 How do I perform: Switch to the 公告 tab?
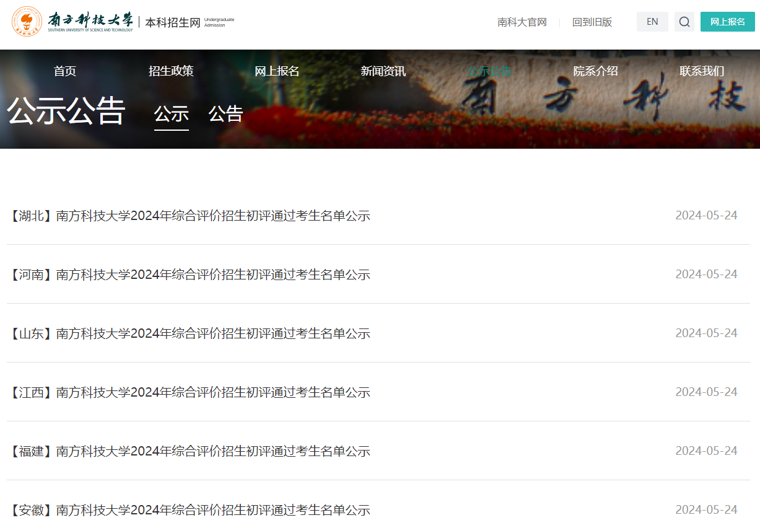pos(226,114)
